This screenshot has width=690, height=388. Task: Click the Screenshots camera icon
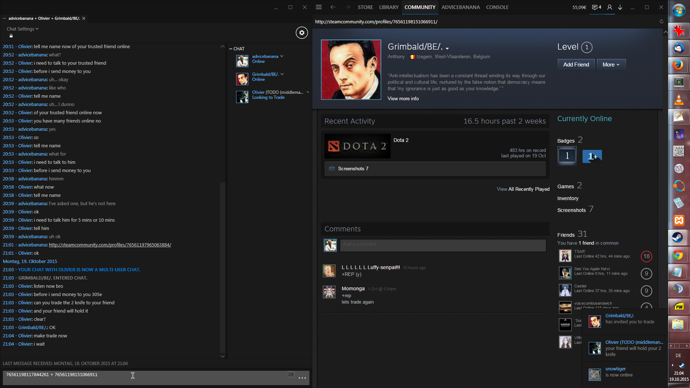332,169
